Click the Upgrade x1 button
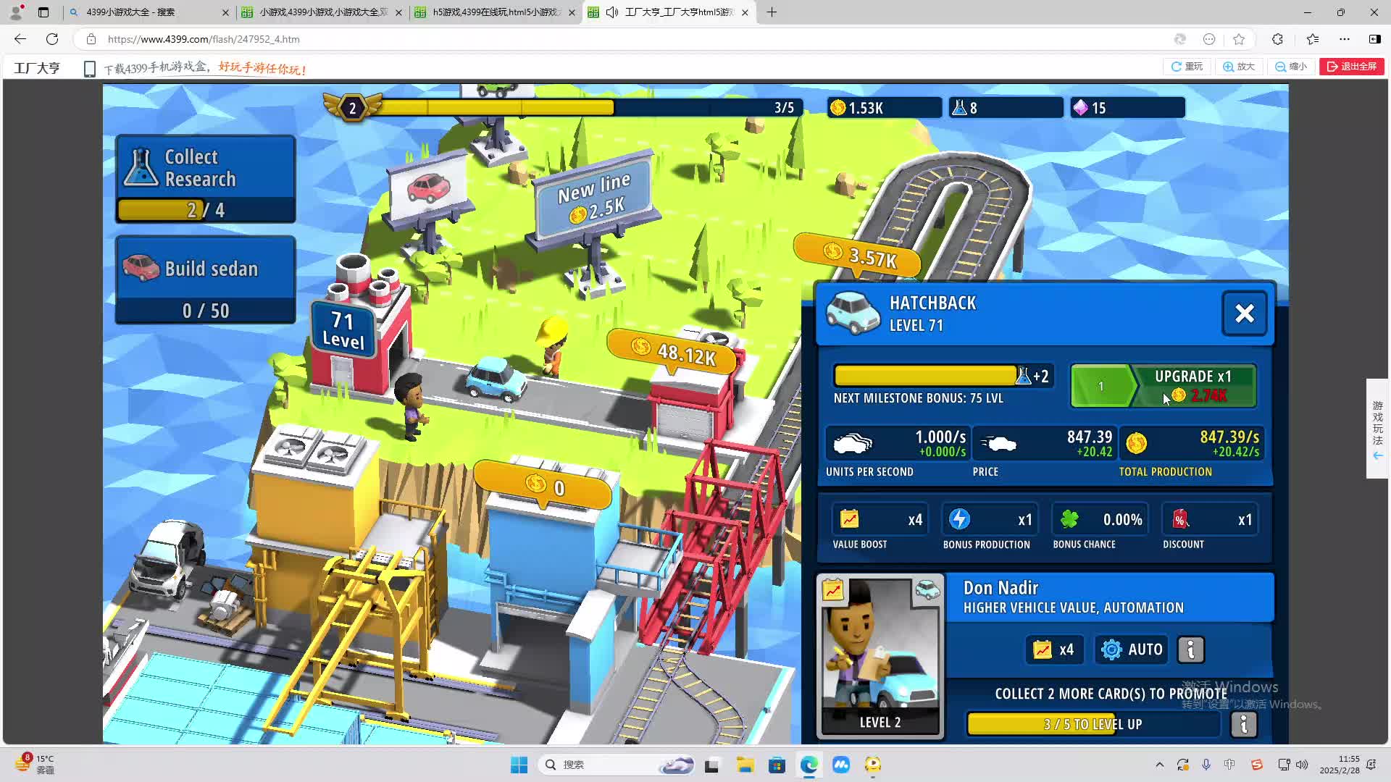1391x782 pixels. pos(1192,386)
